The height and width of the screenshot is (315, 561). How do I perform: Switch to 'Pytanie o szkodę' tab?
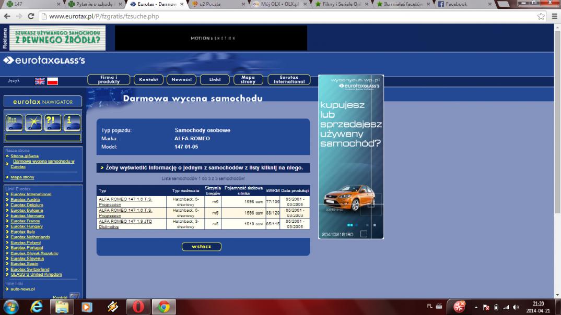tap(95, 4)
